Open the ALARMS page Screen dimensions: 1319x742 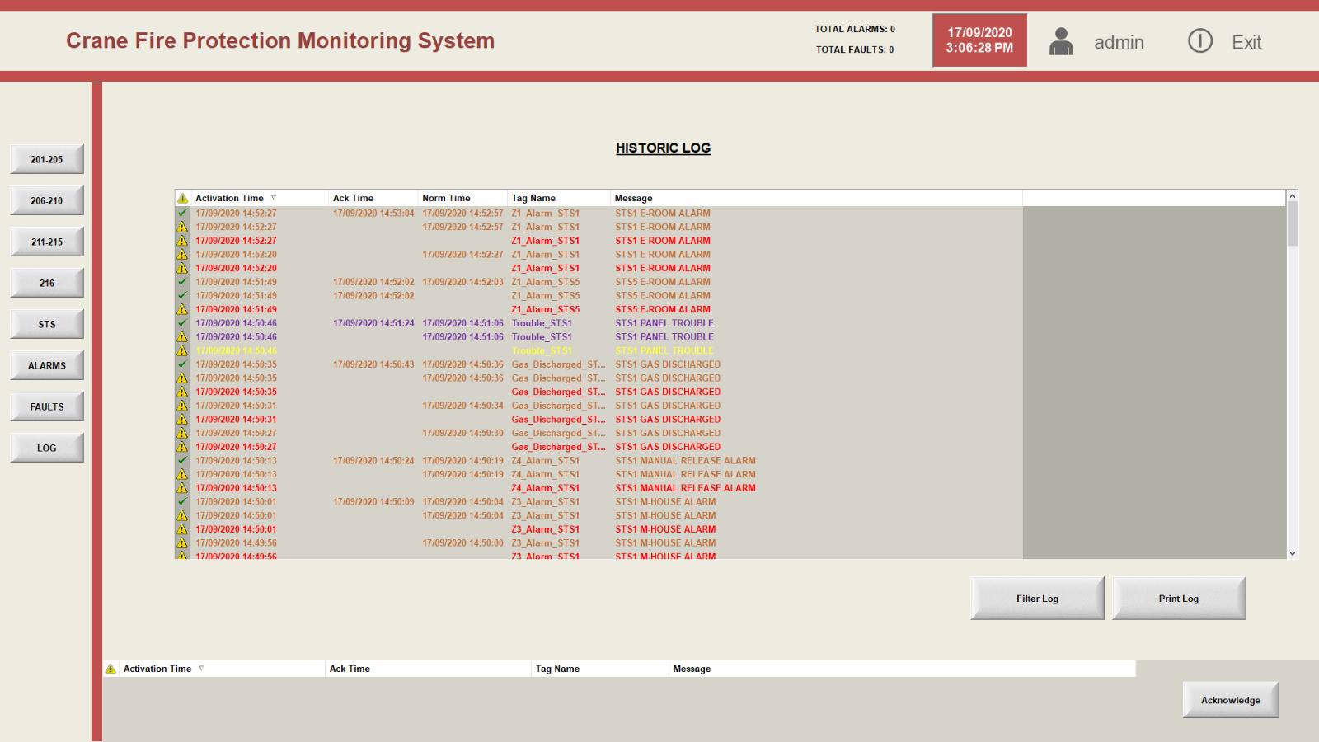[x=47, y=365]
